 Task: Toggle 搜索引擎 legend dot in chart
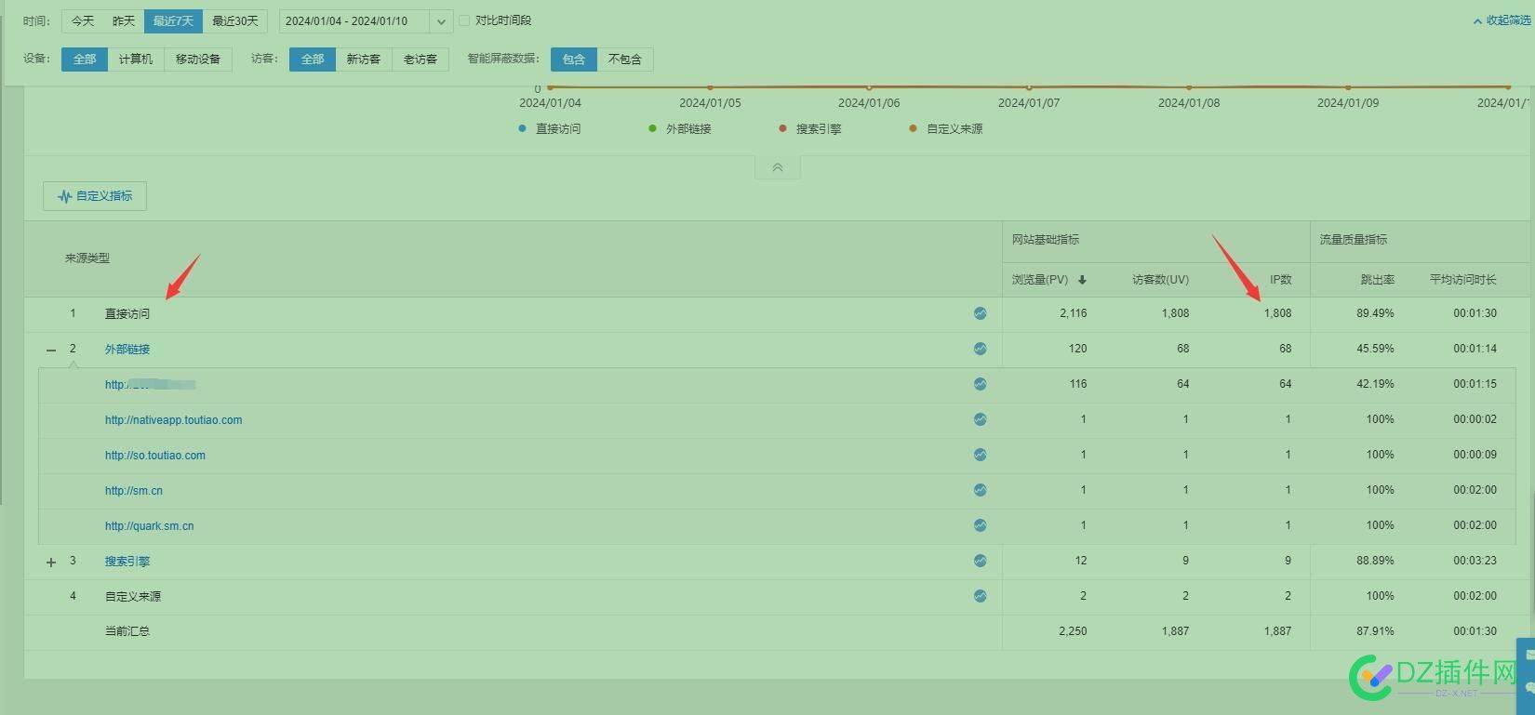tap(782, 128)
